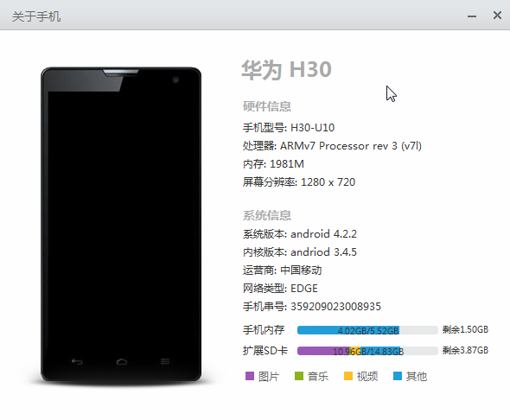
Task: Click the phone model H30-U10 text
Action: click(x=312, y=128)
